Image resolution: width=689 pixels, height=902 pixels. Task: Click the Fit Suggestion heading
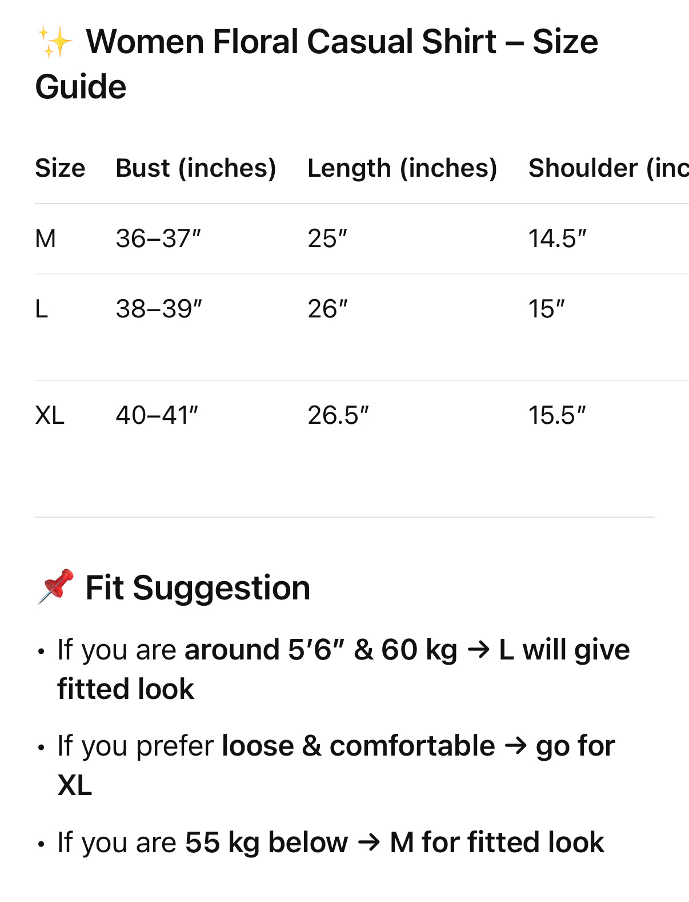point(198,588)
